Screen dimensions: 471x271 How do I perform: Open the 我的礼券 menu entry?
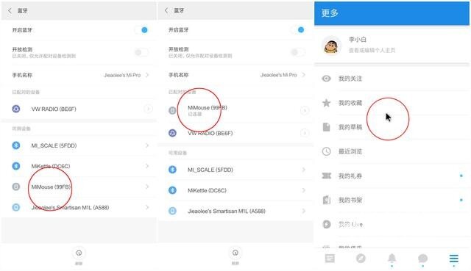click(392, 176)
